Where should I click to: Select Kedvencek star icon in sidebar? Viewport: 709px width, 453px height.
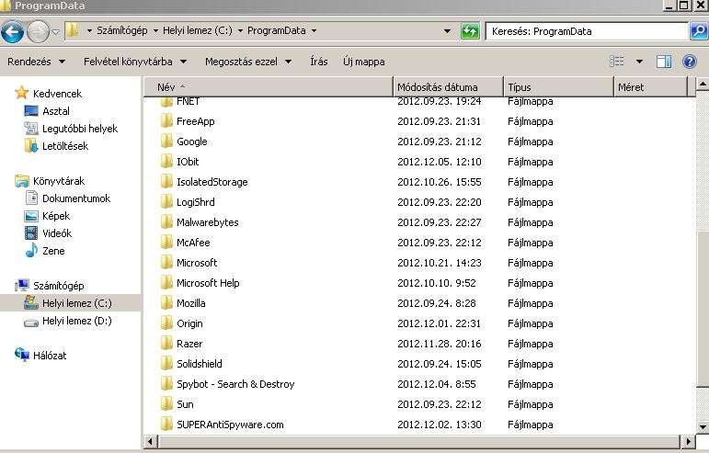point(22,93)
